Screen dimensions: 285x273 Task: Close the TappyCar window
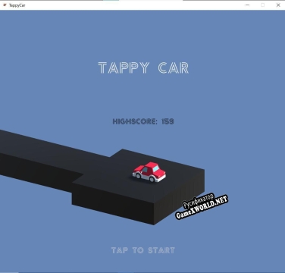click(x=278, y=5)
